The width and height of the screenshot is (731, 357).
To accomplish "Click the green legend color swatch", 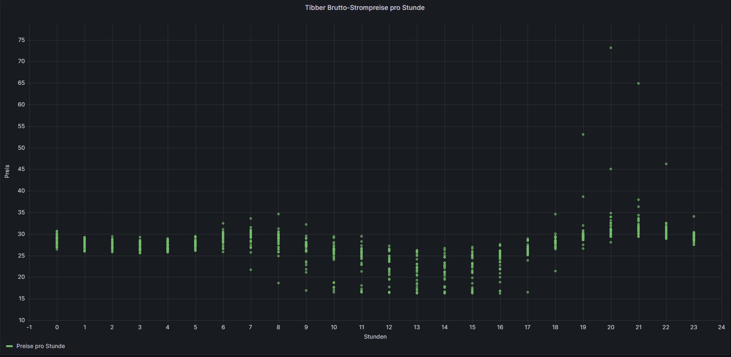I will (x=9, y=346).
